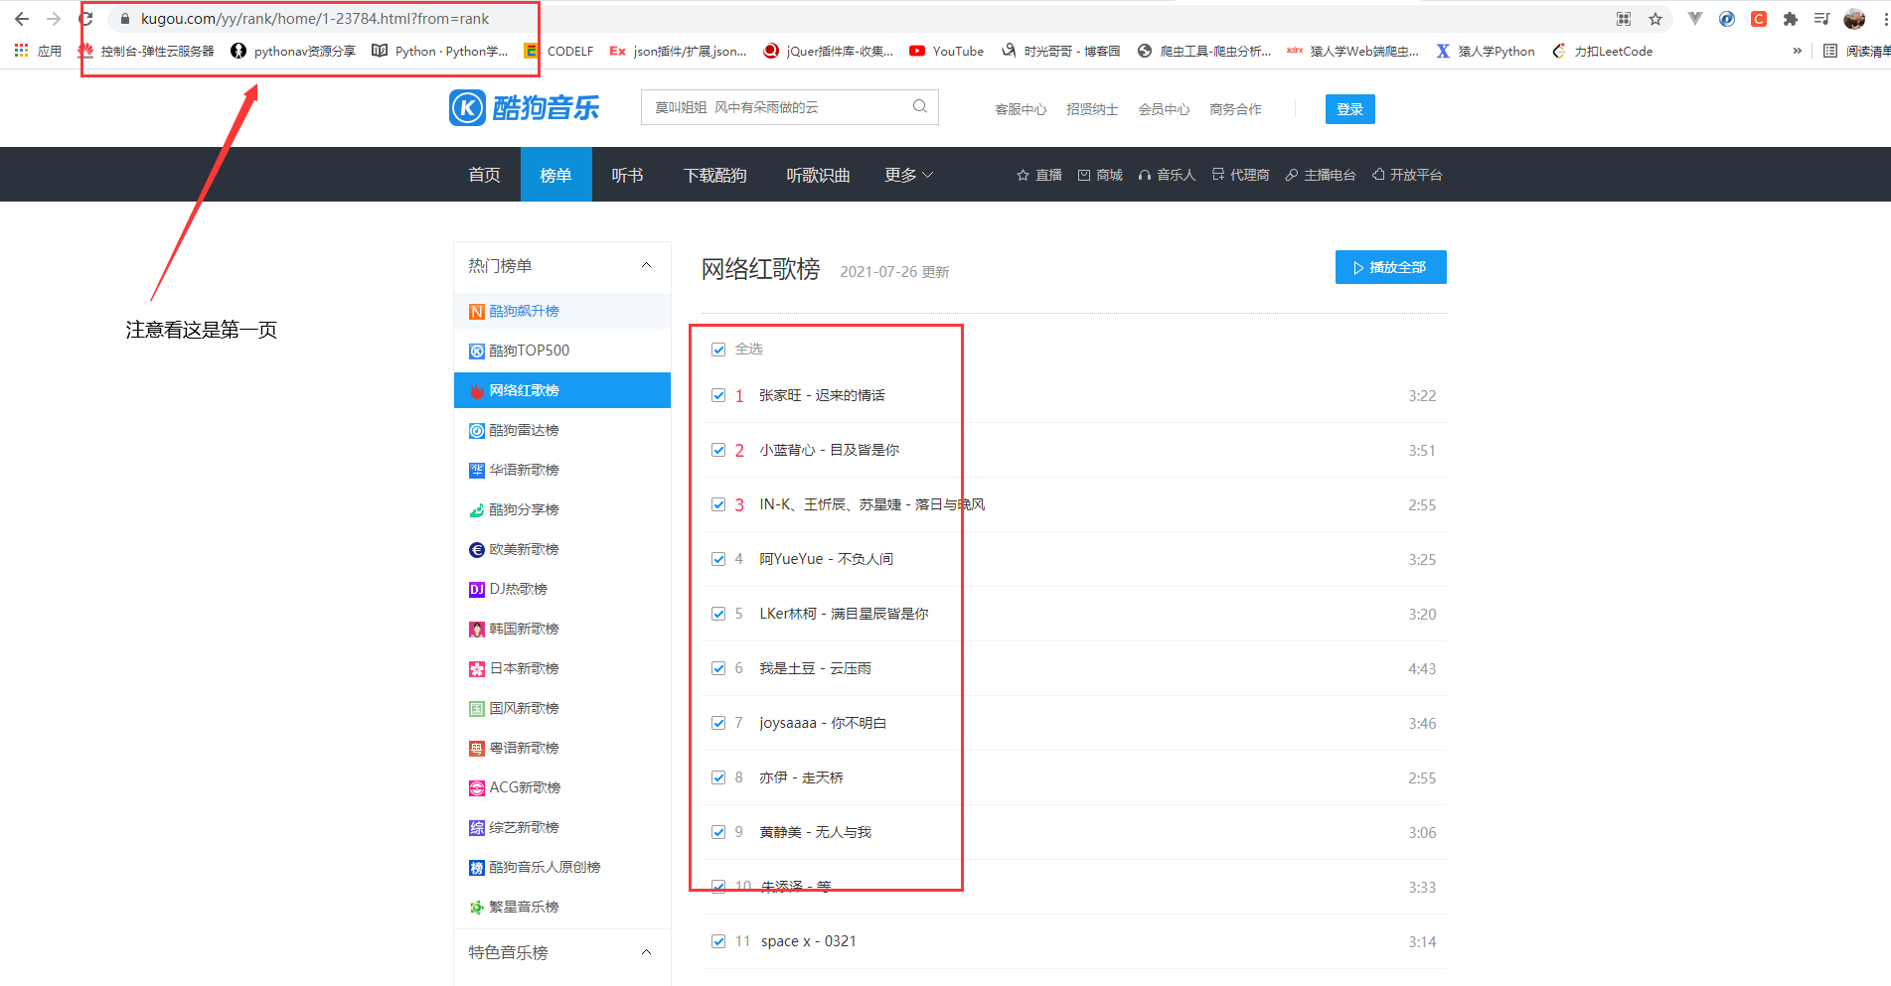
Task: Click the Kugou Music logo
Action: pos(525,108)
